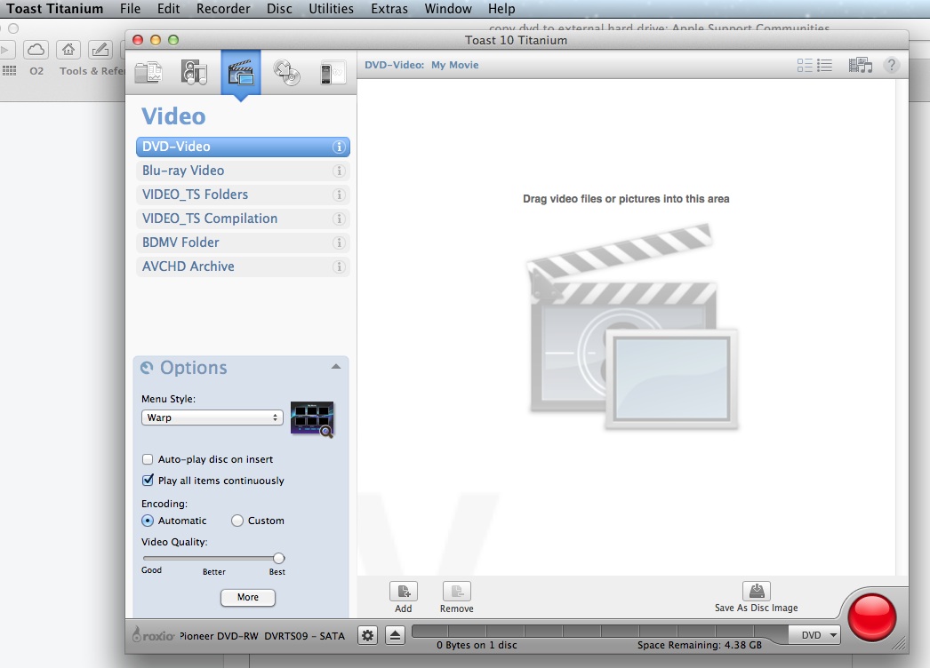
Task: Open the Menu Style dropdown
Action: pyautogui.click(x=212, y=417)
